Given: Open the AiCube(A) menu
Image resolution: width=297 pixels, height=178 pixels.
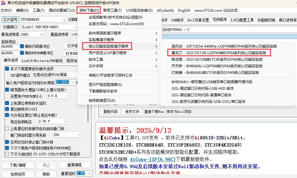Looking at the screenshot, I should 165,10.
